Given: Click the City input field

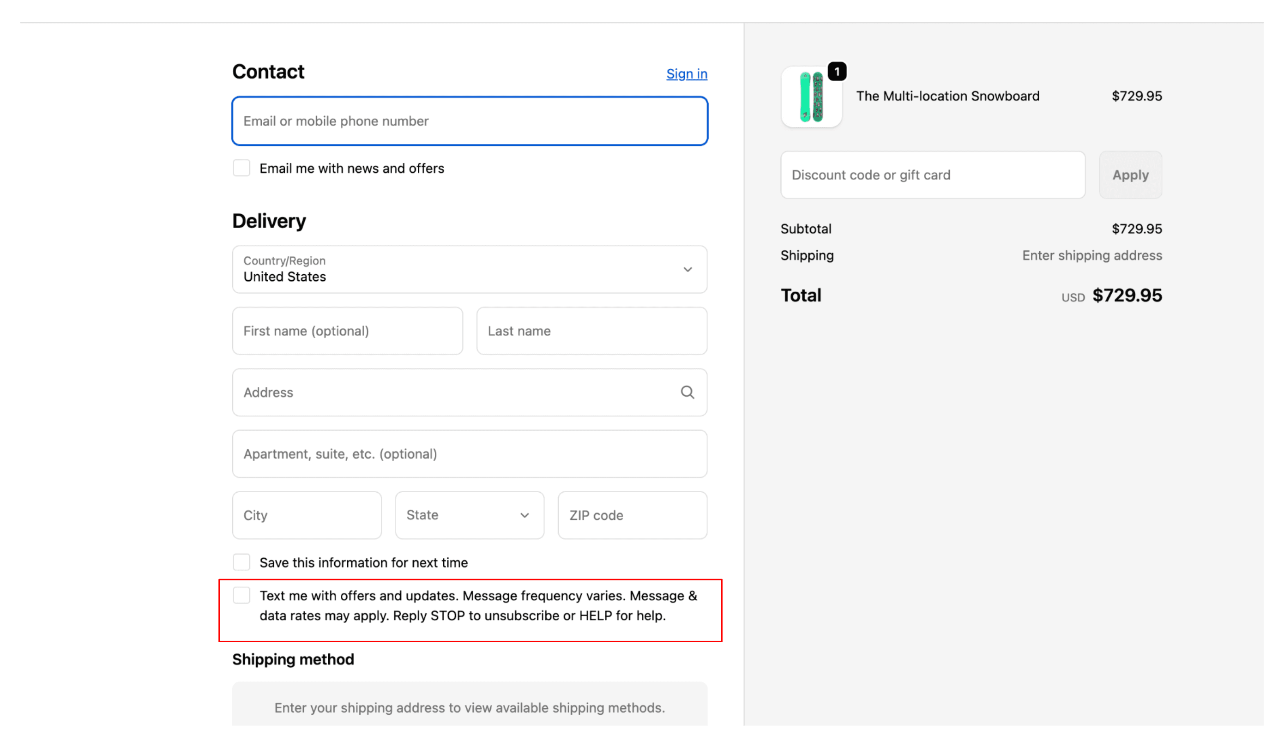Looking at the screenshot, I should coord(307,515).
